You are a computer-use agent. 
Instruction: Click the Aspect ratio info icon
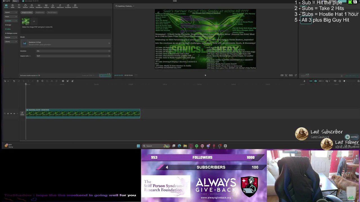click(30, 56)
